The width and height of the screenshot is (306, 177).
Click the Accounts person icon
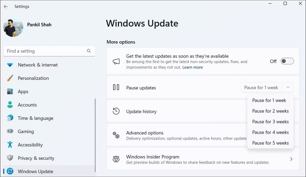(x=10, y=105)
